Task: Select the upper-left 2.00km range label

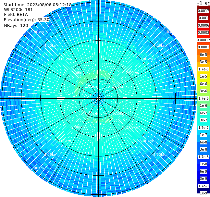Action: 78,73
